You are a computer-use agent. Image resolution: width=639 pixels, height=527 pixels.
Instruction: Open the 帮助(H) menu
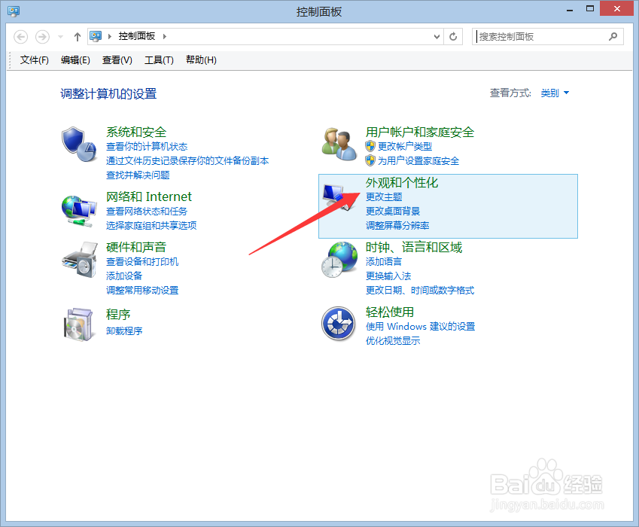[x=201, y=60]
